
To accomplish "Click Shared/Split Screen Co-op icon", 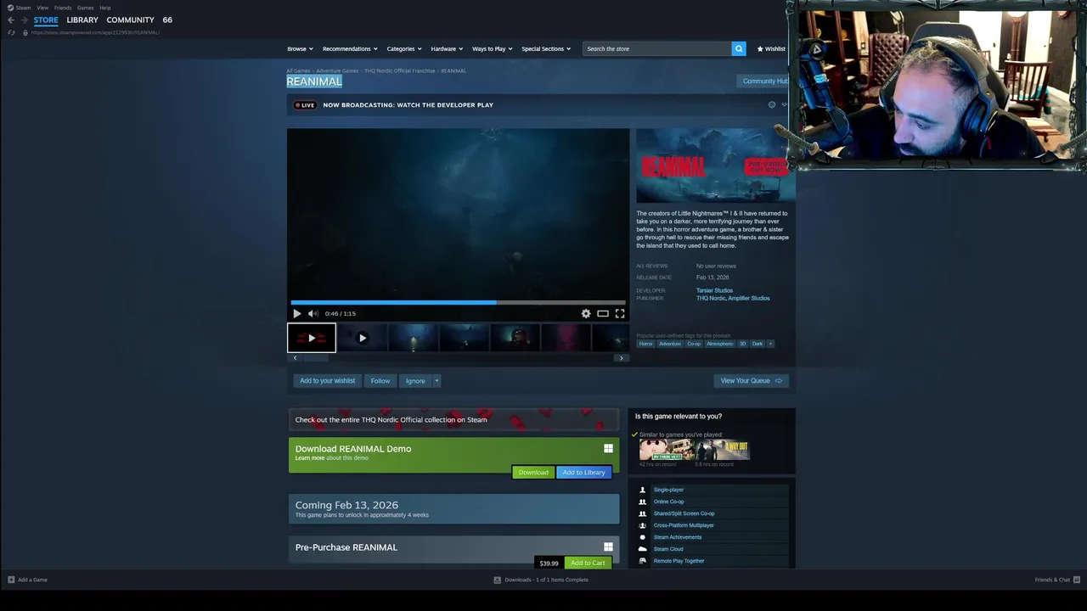I will tap(642, 513).
